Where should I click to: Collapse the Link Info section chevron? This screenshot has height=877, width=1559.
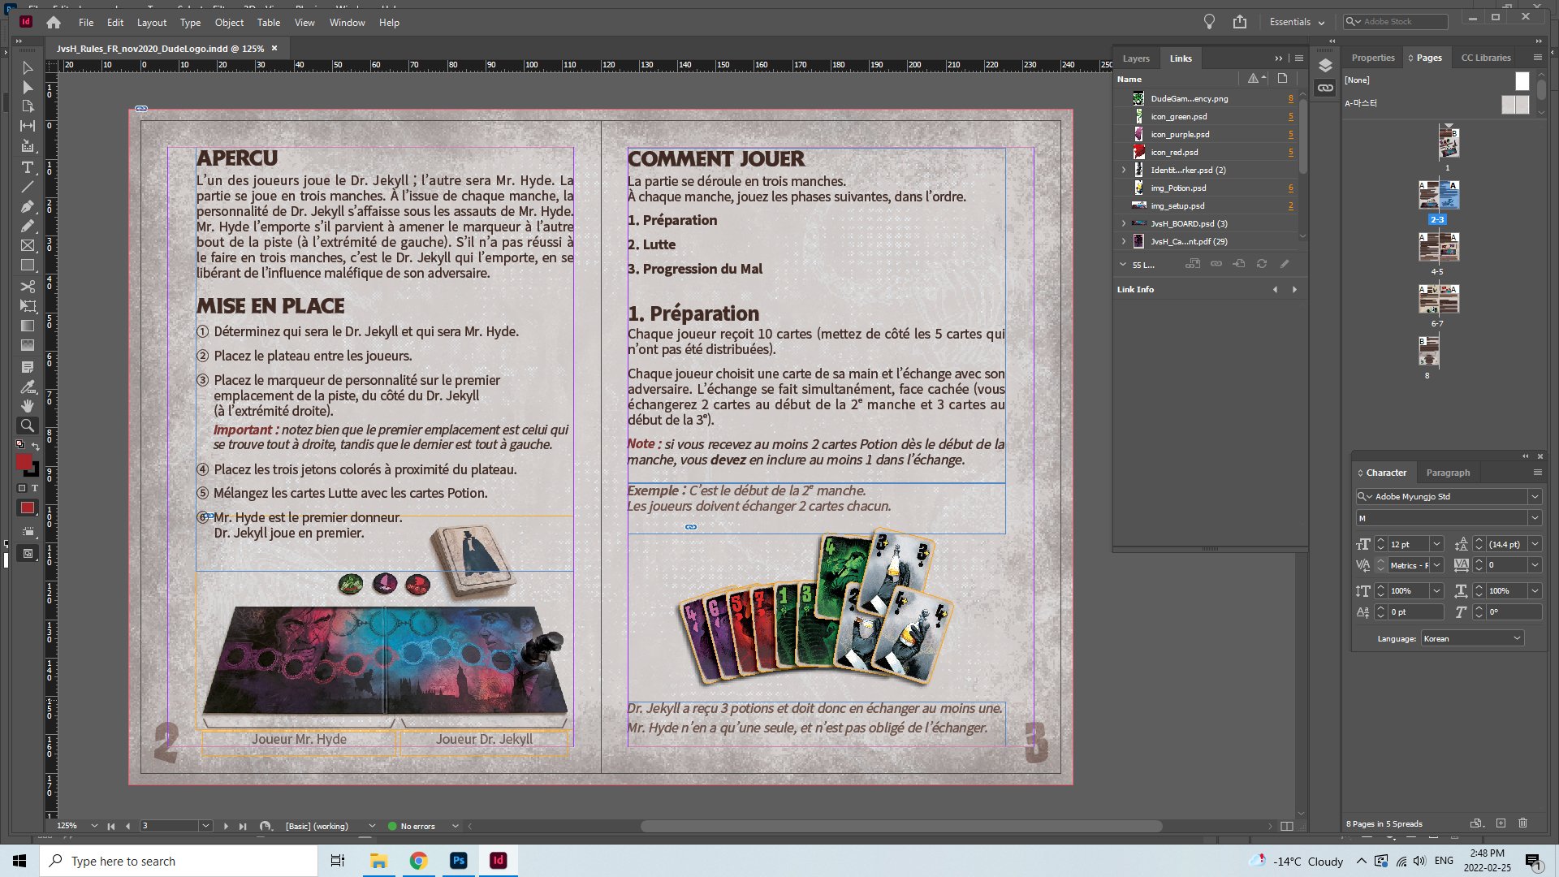pos(1123,264)
